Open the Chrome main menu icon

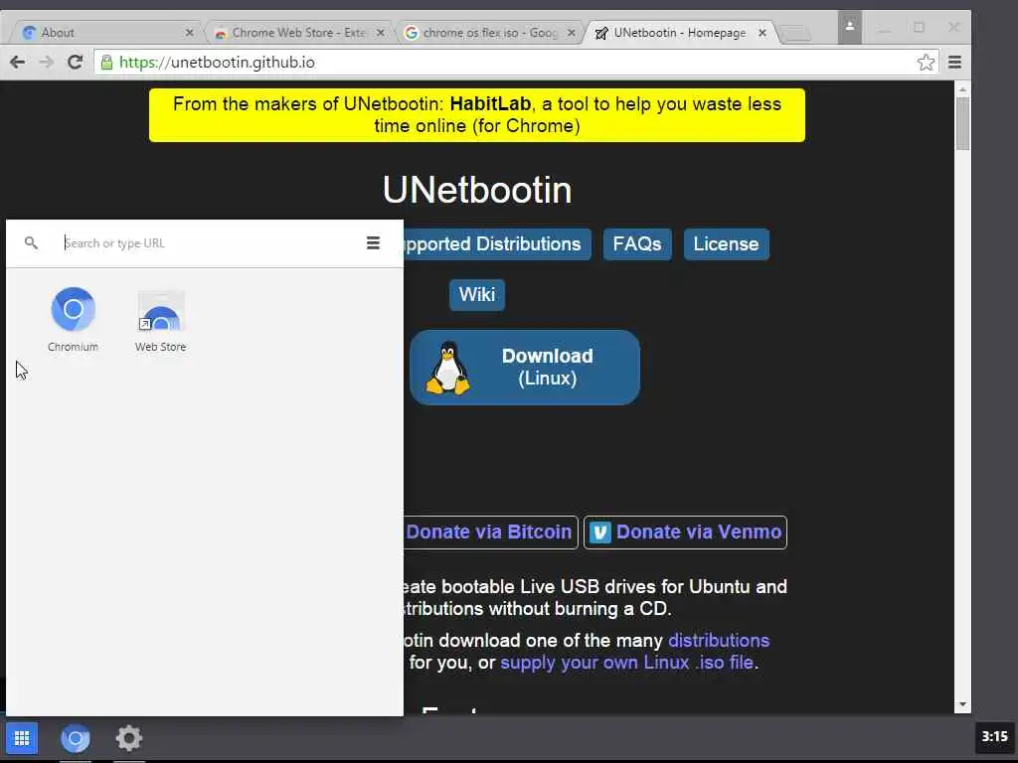point(954,63)
